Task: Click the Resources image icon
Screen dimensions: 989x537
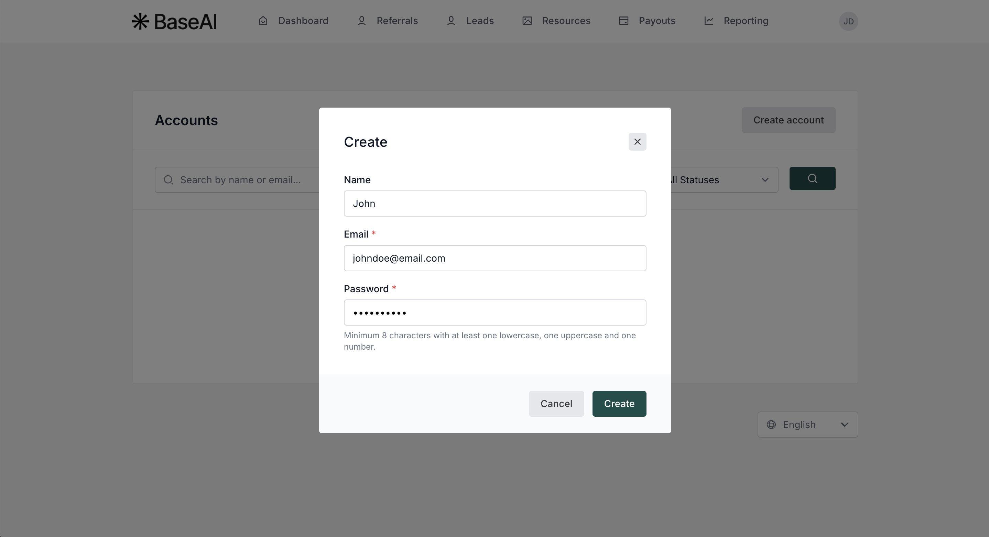Action: click(x=527, y=21)
